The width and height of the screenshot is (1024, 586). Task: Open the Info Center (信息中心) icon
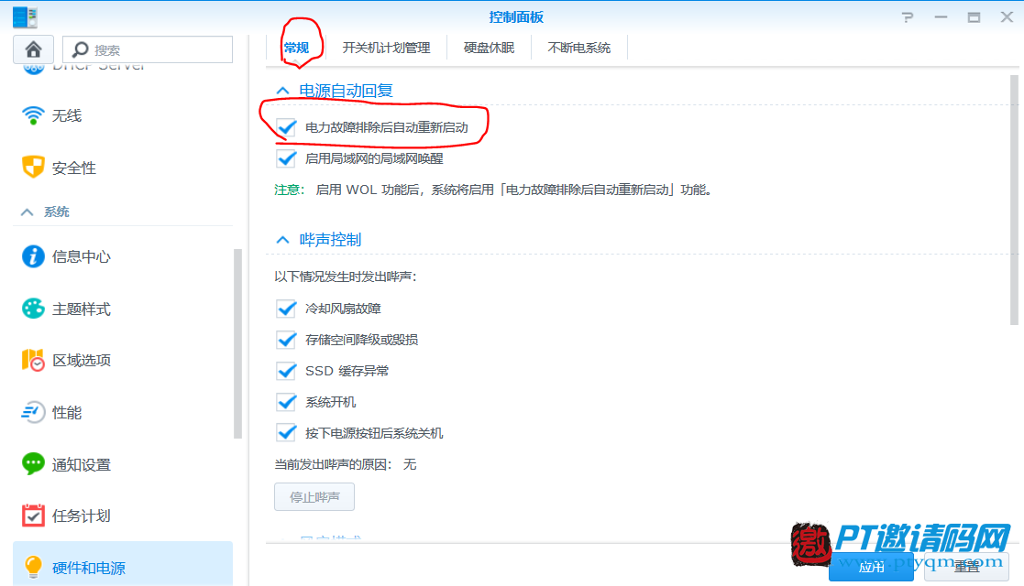click(33, 256)
